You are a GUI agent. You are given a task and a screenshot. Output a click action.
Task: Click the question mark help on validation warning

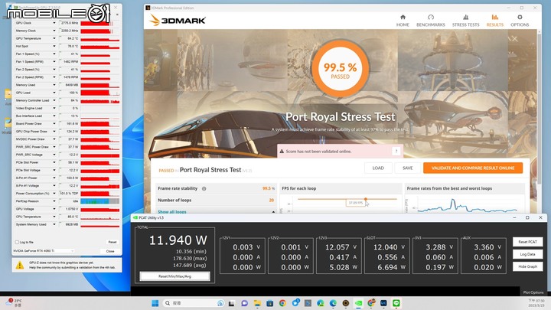(396, 151)
